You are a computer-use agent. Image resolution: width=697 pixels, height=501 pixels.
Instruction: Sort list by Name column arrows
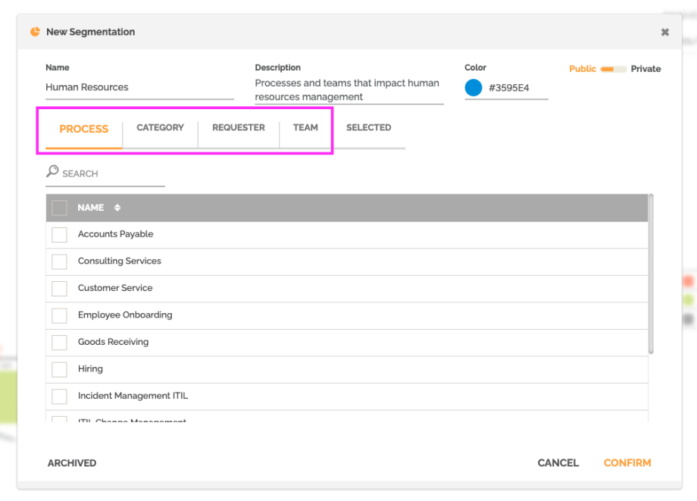(x=117, y=208)
